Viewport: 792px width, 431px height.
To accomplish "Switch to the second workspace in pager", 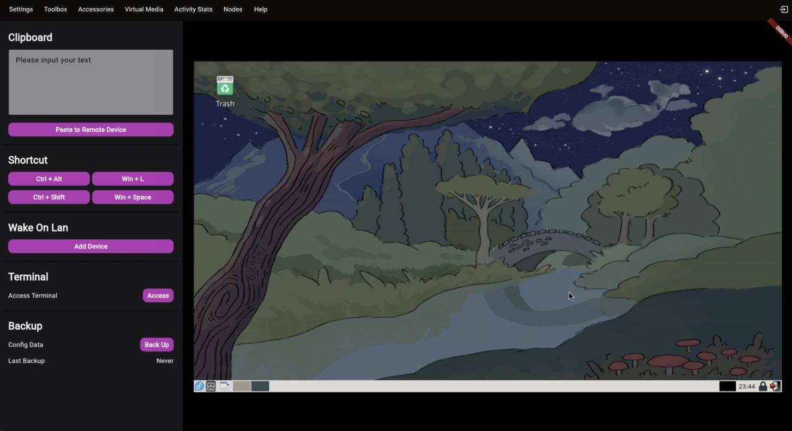I will [x=260, y=386].
